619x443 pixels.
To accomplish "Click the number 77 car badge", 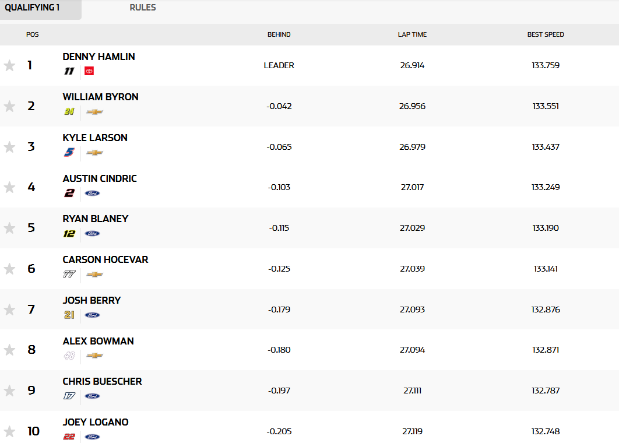I will click(69, 274).
